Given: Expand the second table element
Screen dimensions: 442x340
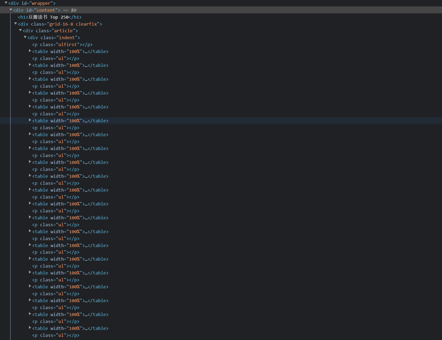Looking at the screenshot, I should coord(30,65).
